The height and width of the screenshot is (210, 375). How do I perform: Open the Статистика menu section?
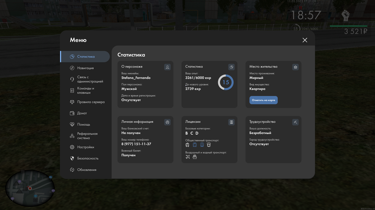point(85,57)
